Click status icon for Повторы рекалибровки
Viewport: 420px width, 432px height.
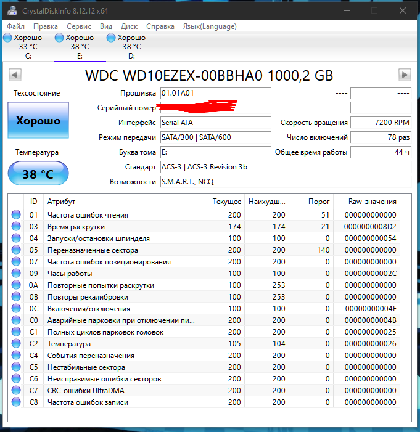pyautogui.click(x=16, y=296)
